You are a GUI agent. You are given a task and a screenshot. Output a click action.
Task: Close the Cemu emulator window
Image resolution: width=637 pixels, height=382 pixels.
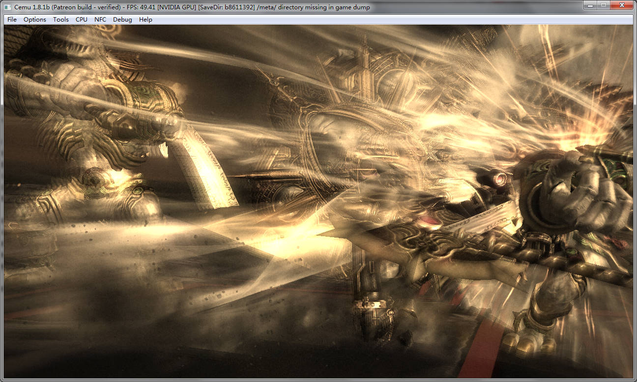(621, 5)
